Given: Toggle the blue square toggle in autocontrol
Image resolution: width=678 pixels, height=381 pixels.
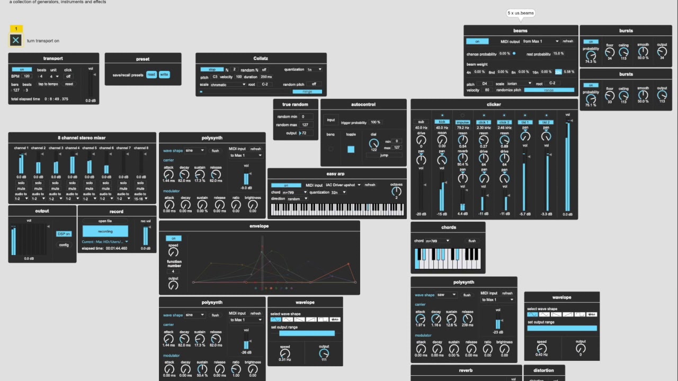Looking at the screenshot, I should click(x=351, y=149).
